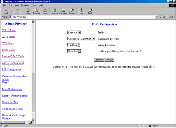The image size is (176, 128).
Task: Open the WAN Status link
Action: [x=9, y=30]
